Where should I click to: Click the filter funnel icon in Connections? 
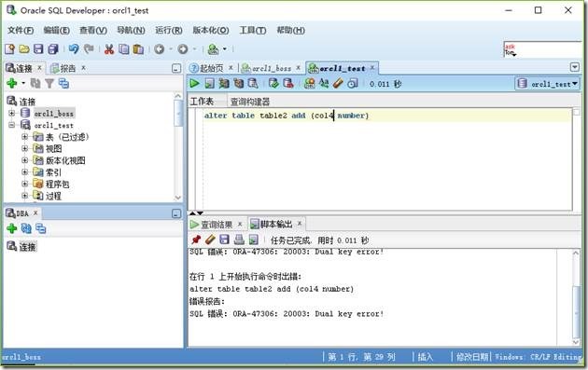(49, 83)
